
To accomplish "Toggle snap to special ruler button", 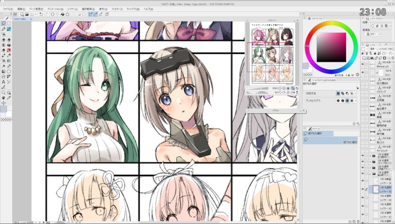I will (x=95, y=14).
